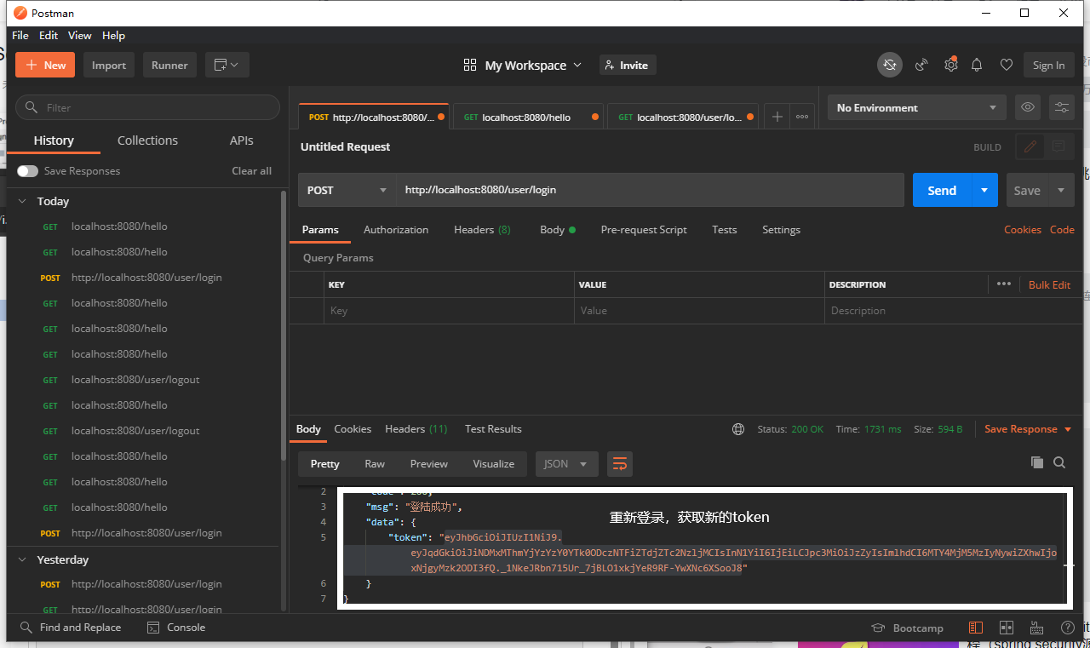Click the Filter search field
Image resolution: width=1090 pixels, height=648 pixels.
(x=148, y=107)
